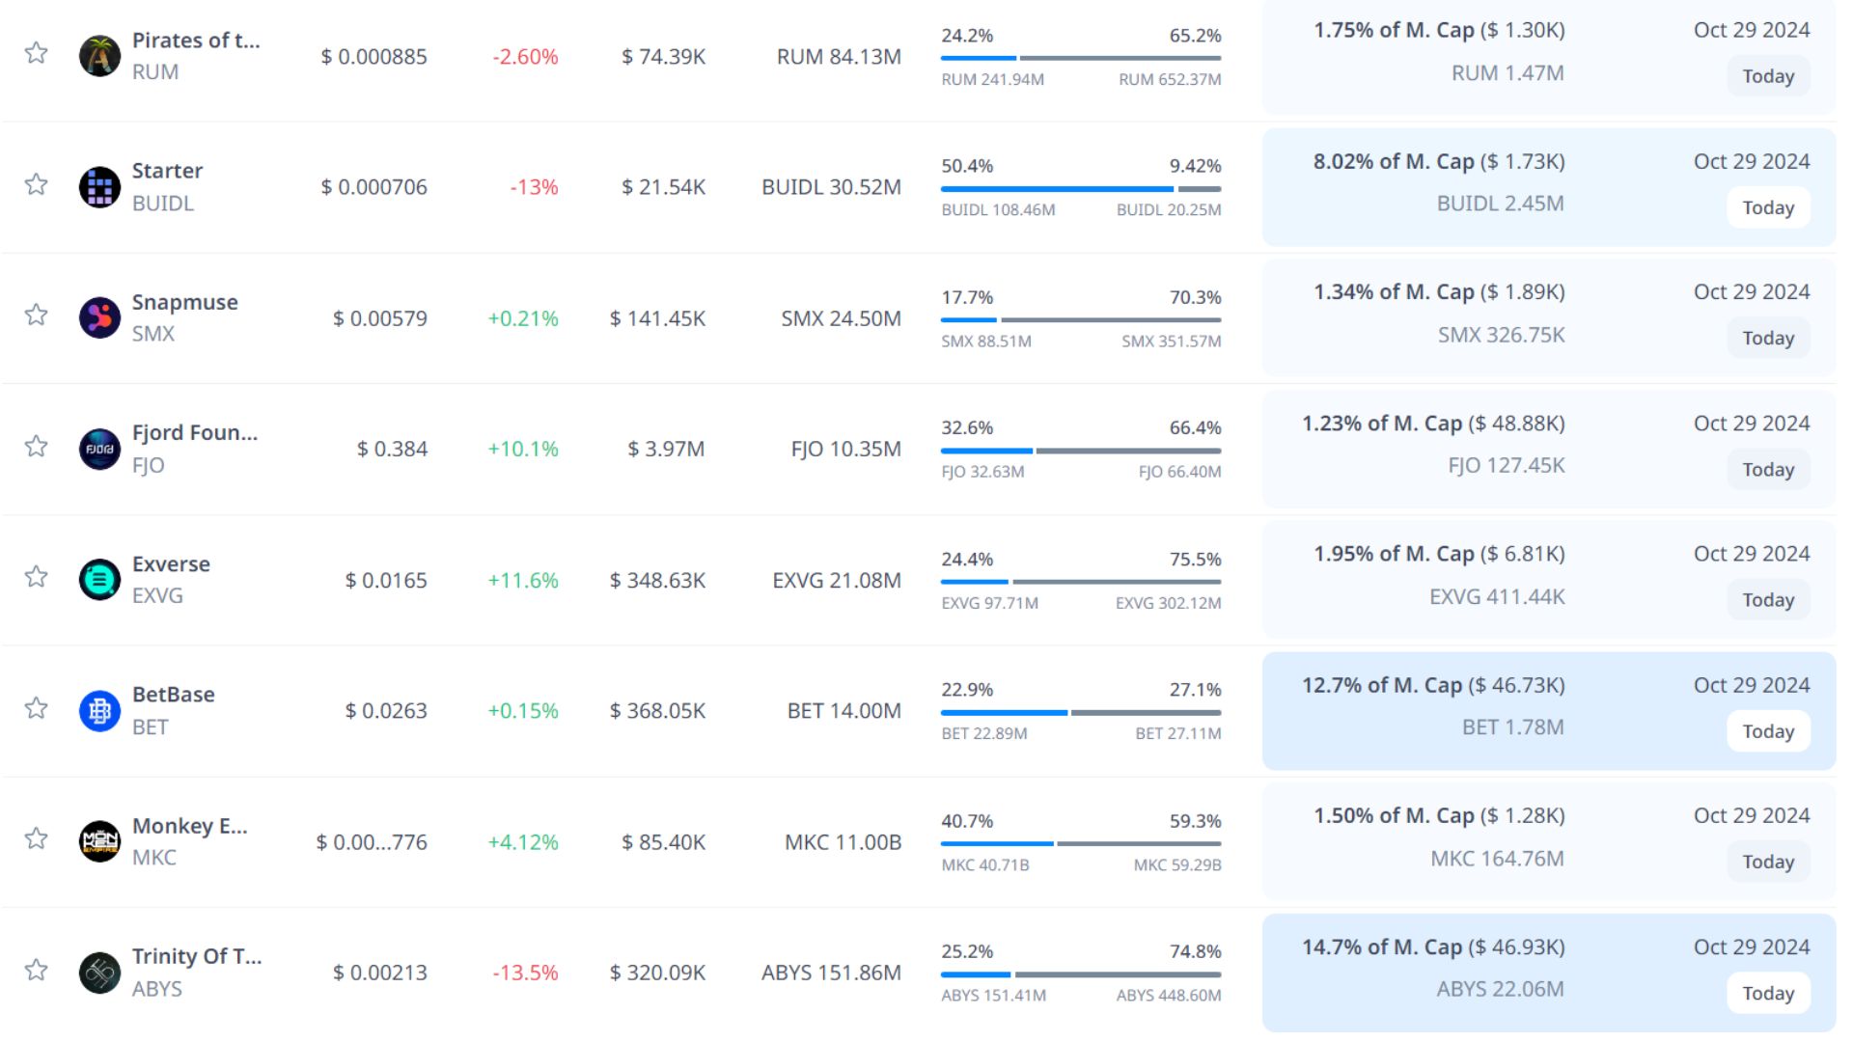Toggle the favorite star for Starter BUIDL
1853x1042 pixels.
pos(37,183)
